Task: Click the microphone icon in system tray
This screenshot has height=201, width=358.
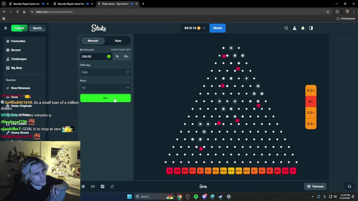Action: coord(324,197)
